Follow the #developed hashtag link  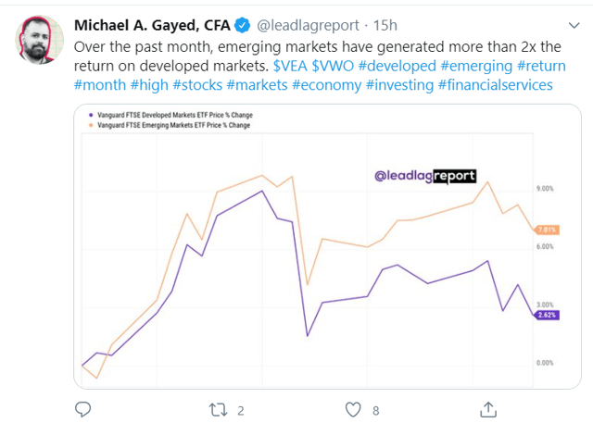click(397, 66)
